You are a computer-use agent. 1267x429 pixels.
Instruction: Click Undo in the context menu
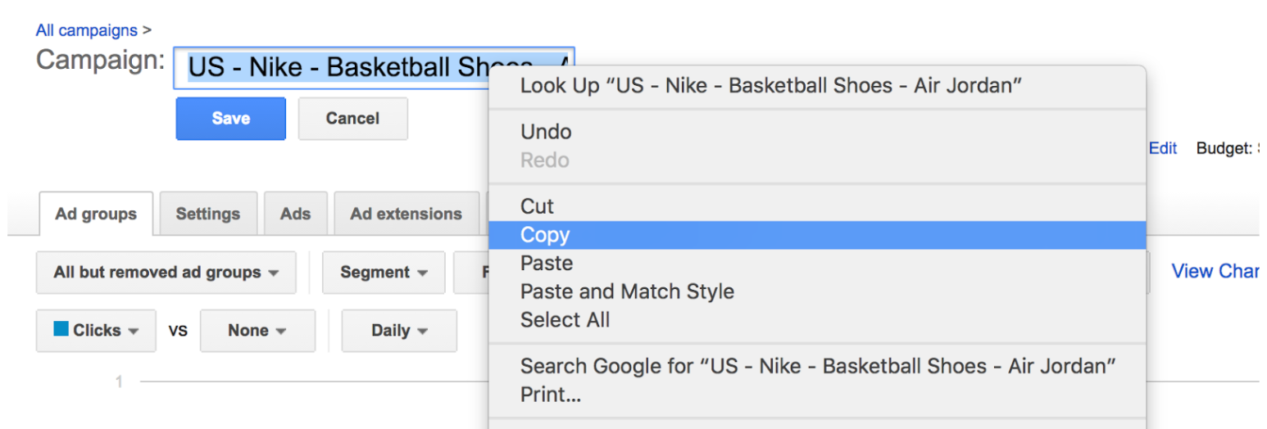tap(546, 132)
